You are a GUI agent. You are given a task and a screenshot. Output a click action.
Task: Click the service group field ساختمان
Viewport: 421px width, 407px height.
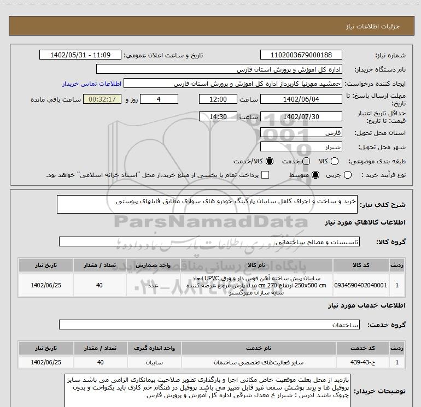pyautogui.click(x=209, y=325)
